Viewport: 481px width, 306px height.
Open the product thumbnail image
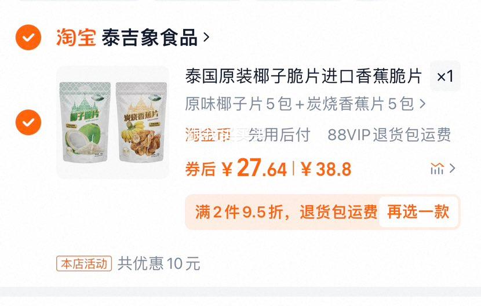pos(112,122)
